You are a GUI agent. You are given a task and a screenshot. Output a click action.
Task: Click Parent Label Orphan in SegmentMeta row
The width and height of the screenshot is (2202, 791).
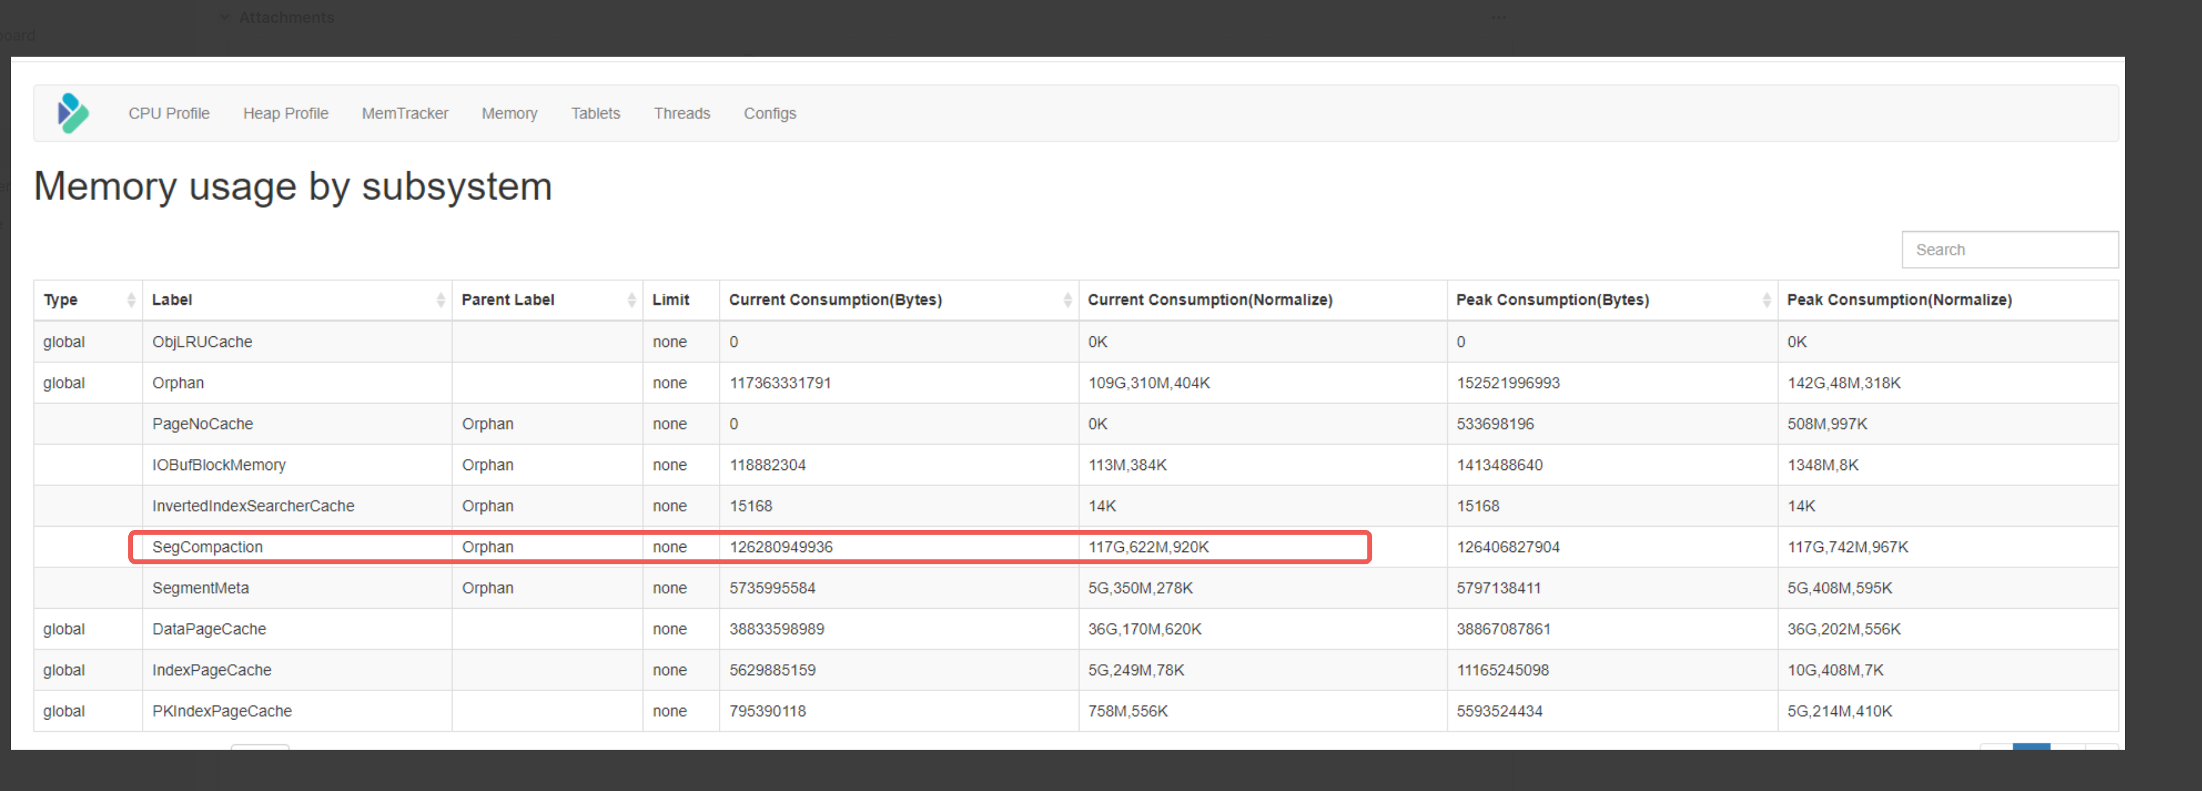[x=487, y=588]
